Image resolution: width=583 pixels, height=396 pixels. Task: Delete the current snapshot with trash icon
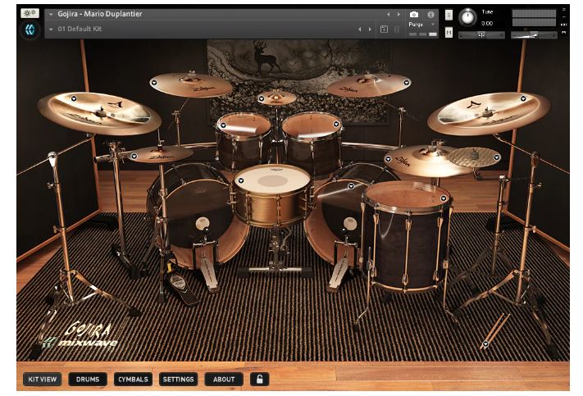[x=397, y=29]
